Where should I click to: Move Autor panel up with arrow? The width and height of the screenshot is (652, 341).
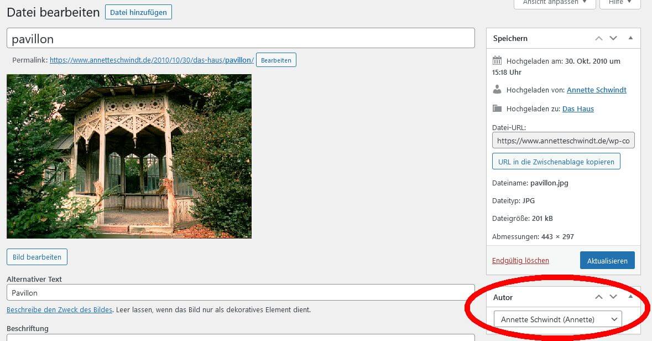[599, 297]
